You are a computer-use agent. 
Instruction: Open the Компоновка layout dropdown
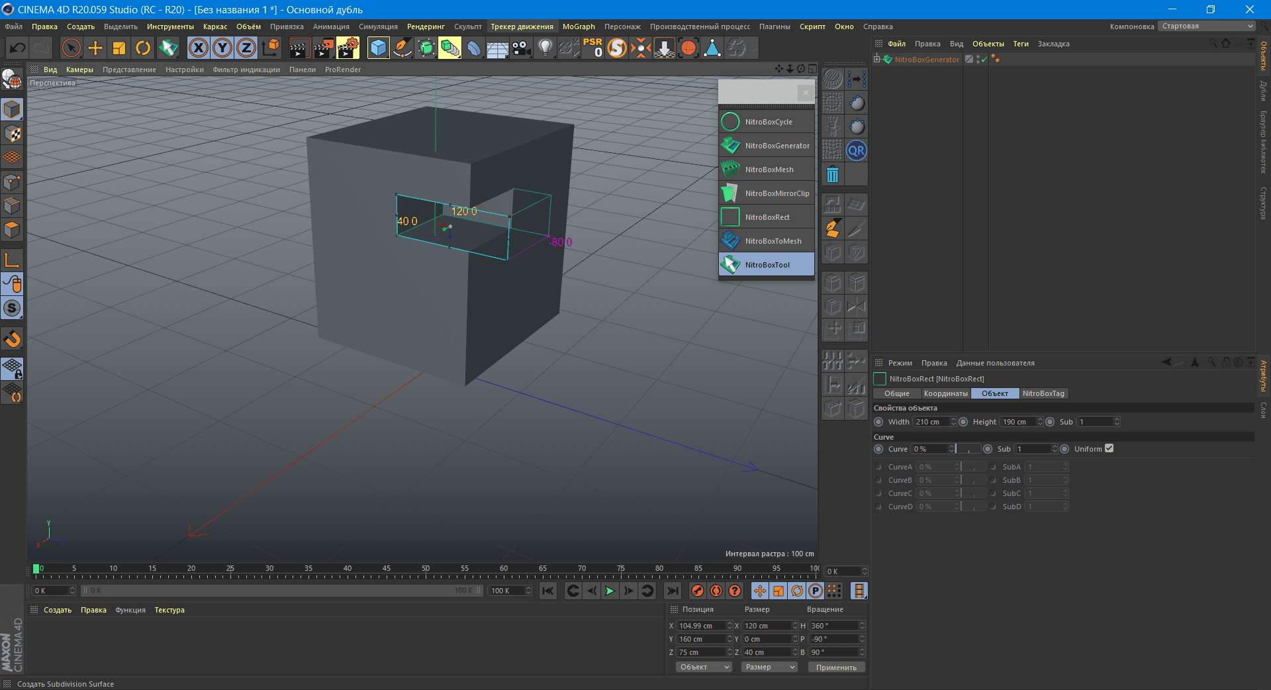1207,26
